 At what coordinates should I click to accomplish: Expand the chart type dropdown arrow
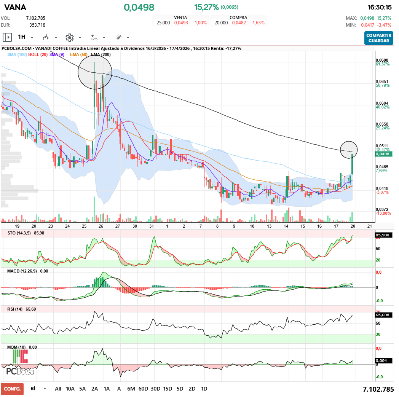(56, 38)
